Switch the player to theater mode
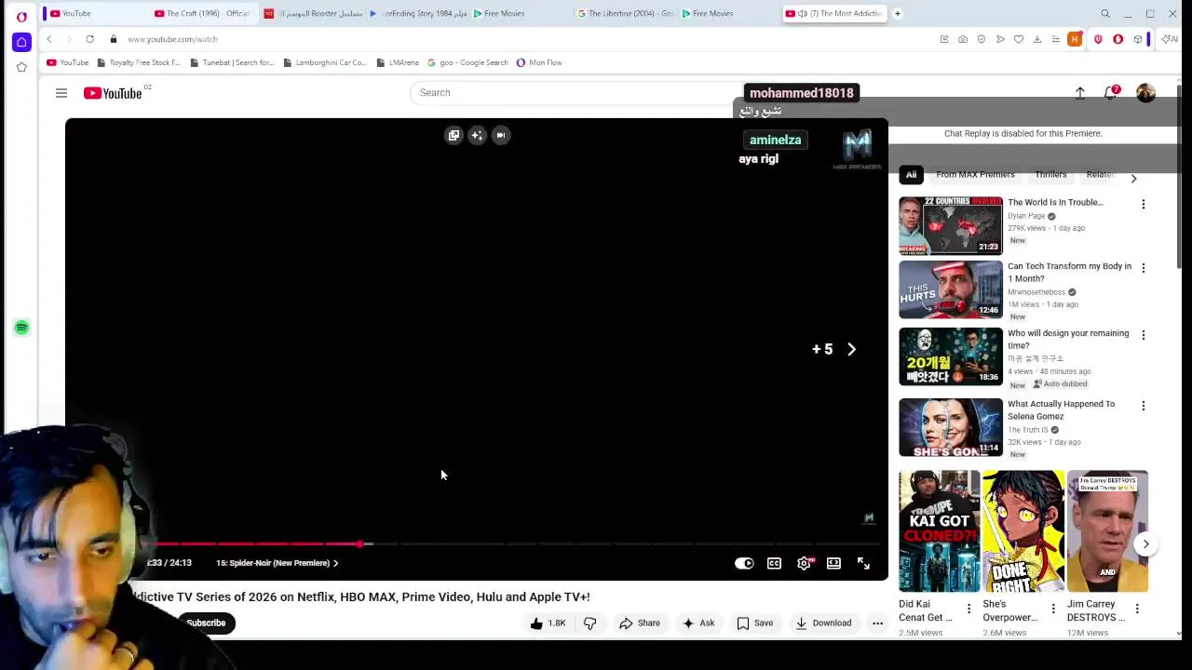Screen dimensions: 1192x670 (x=833, y=563)
